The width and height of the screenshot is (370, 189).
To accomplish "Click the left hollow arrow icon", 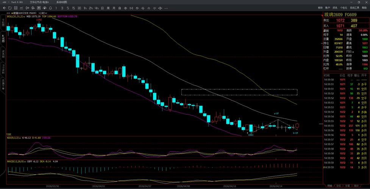I will 137,8.
